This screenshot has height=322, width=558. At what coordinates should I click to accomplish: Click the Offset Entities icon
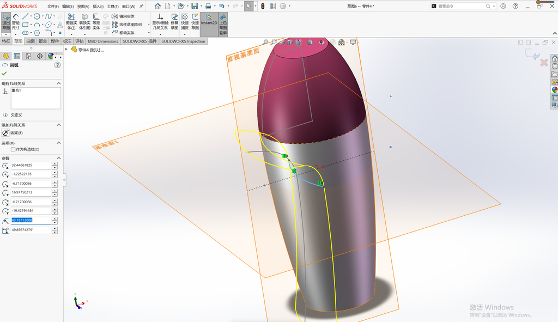[x=96, y=22]
